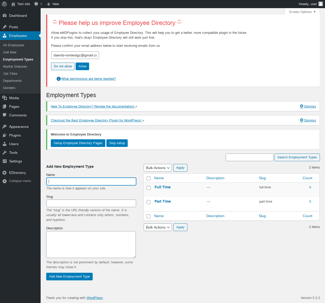Click Add New Employment Type button
Screen dimensions: 325x303
[x=69, y=277]
